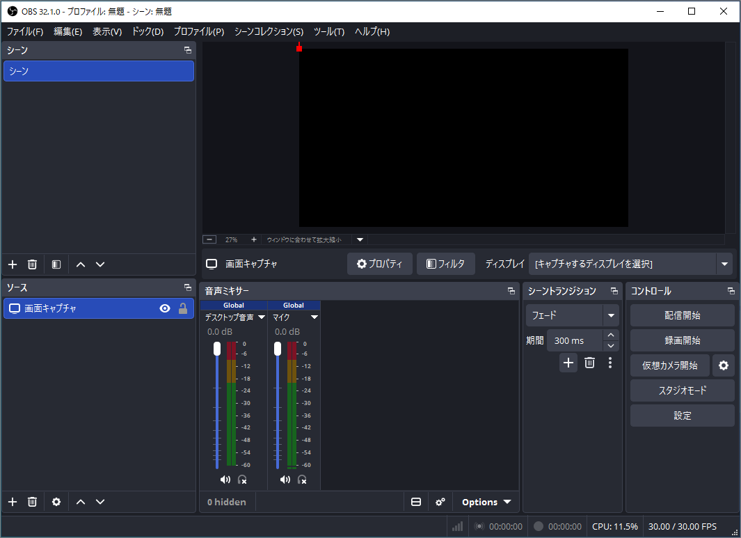The image size is (741, 538).
Task: Unlock the 画面キャプチャ source lock icon
Action: 182,308
